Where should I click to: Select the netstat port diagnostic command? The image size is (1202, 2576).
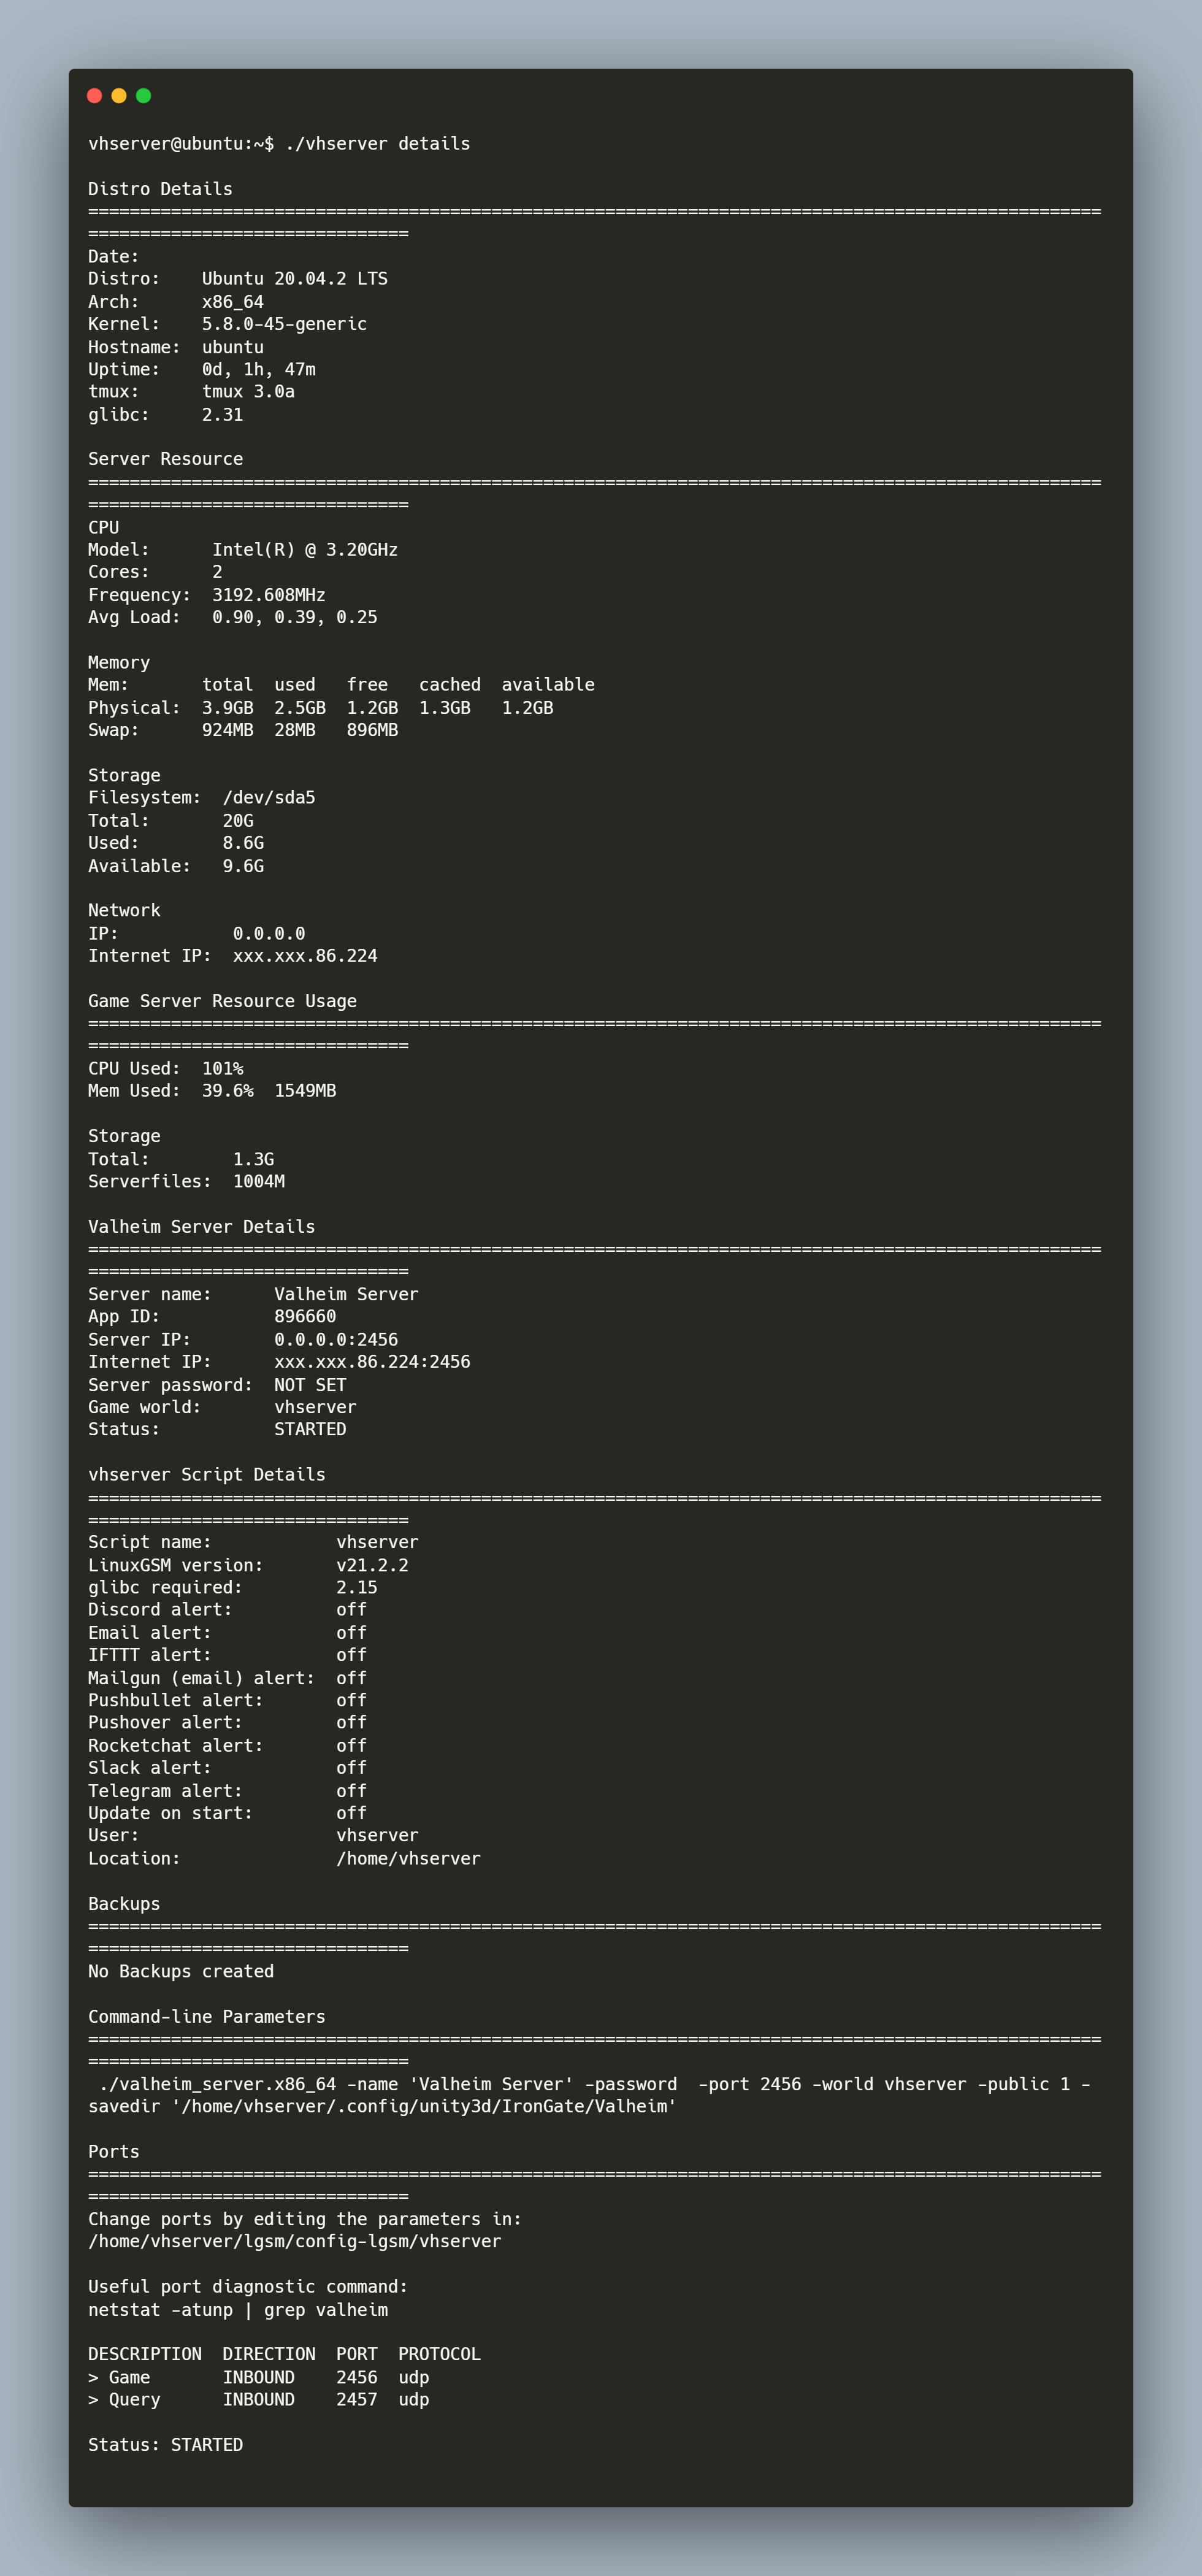(x=238, y=2310)
